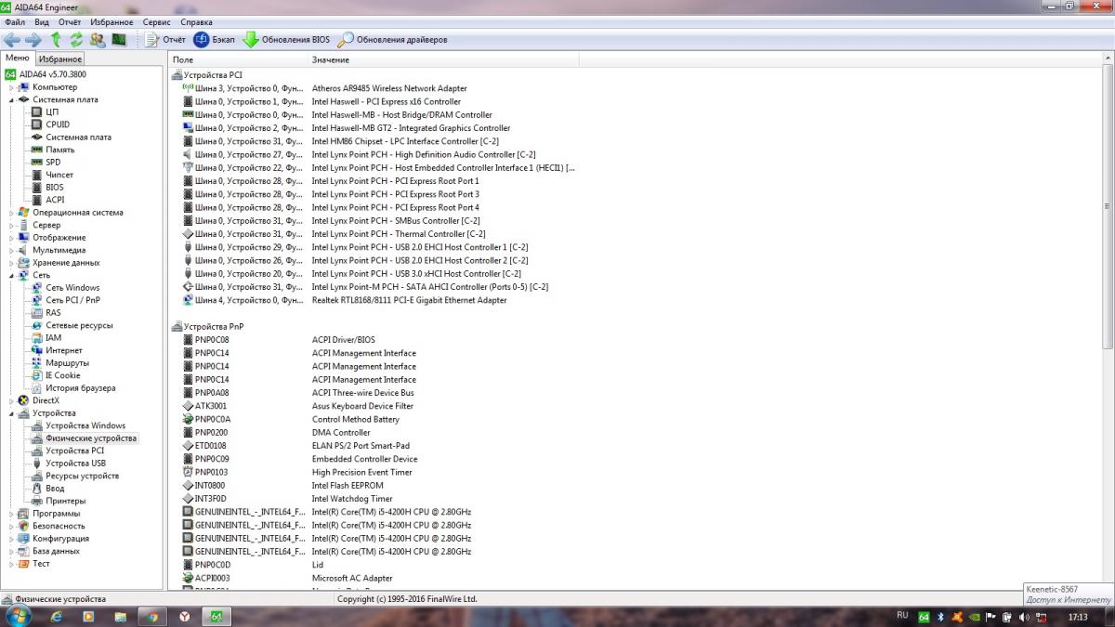1115x627 pixels.
Task: Select CPUID in the tree
Action: coord(58,124)
